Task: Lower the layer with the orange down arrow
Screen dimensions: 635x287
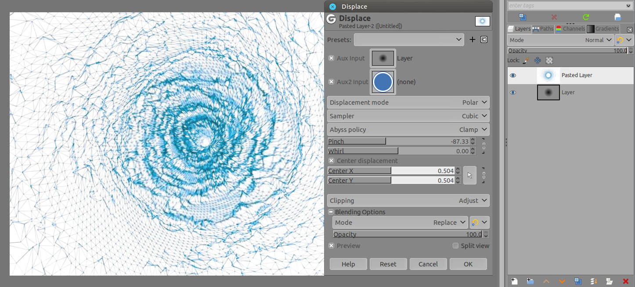Action: [562, 281]
